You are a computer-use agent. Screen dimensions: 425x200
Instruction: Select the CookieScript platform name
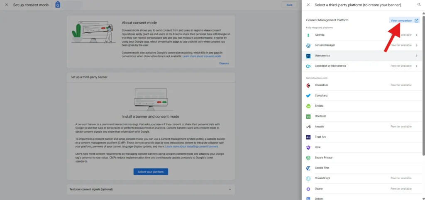pos(322,178)
